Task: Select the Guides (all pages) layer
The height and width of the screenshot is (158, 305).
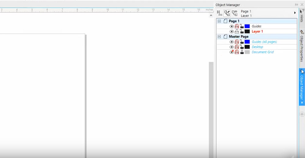Action: (264, 42)
